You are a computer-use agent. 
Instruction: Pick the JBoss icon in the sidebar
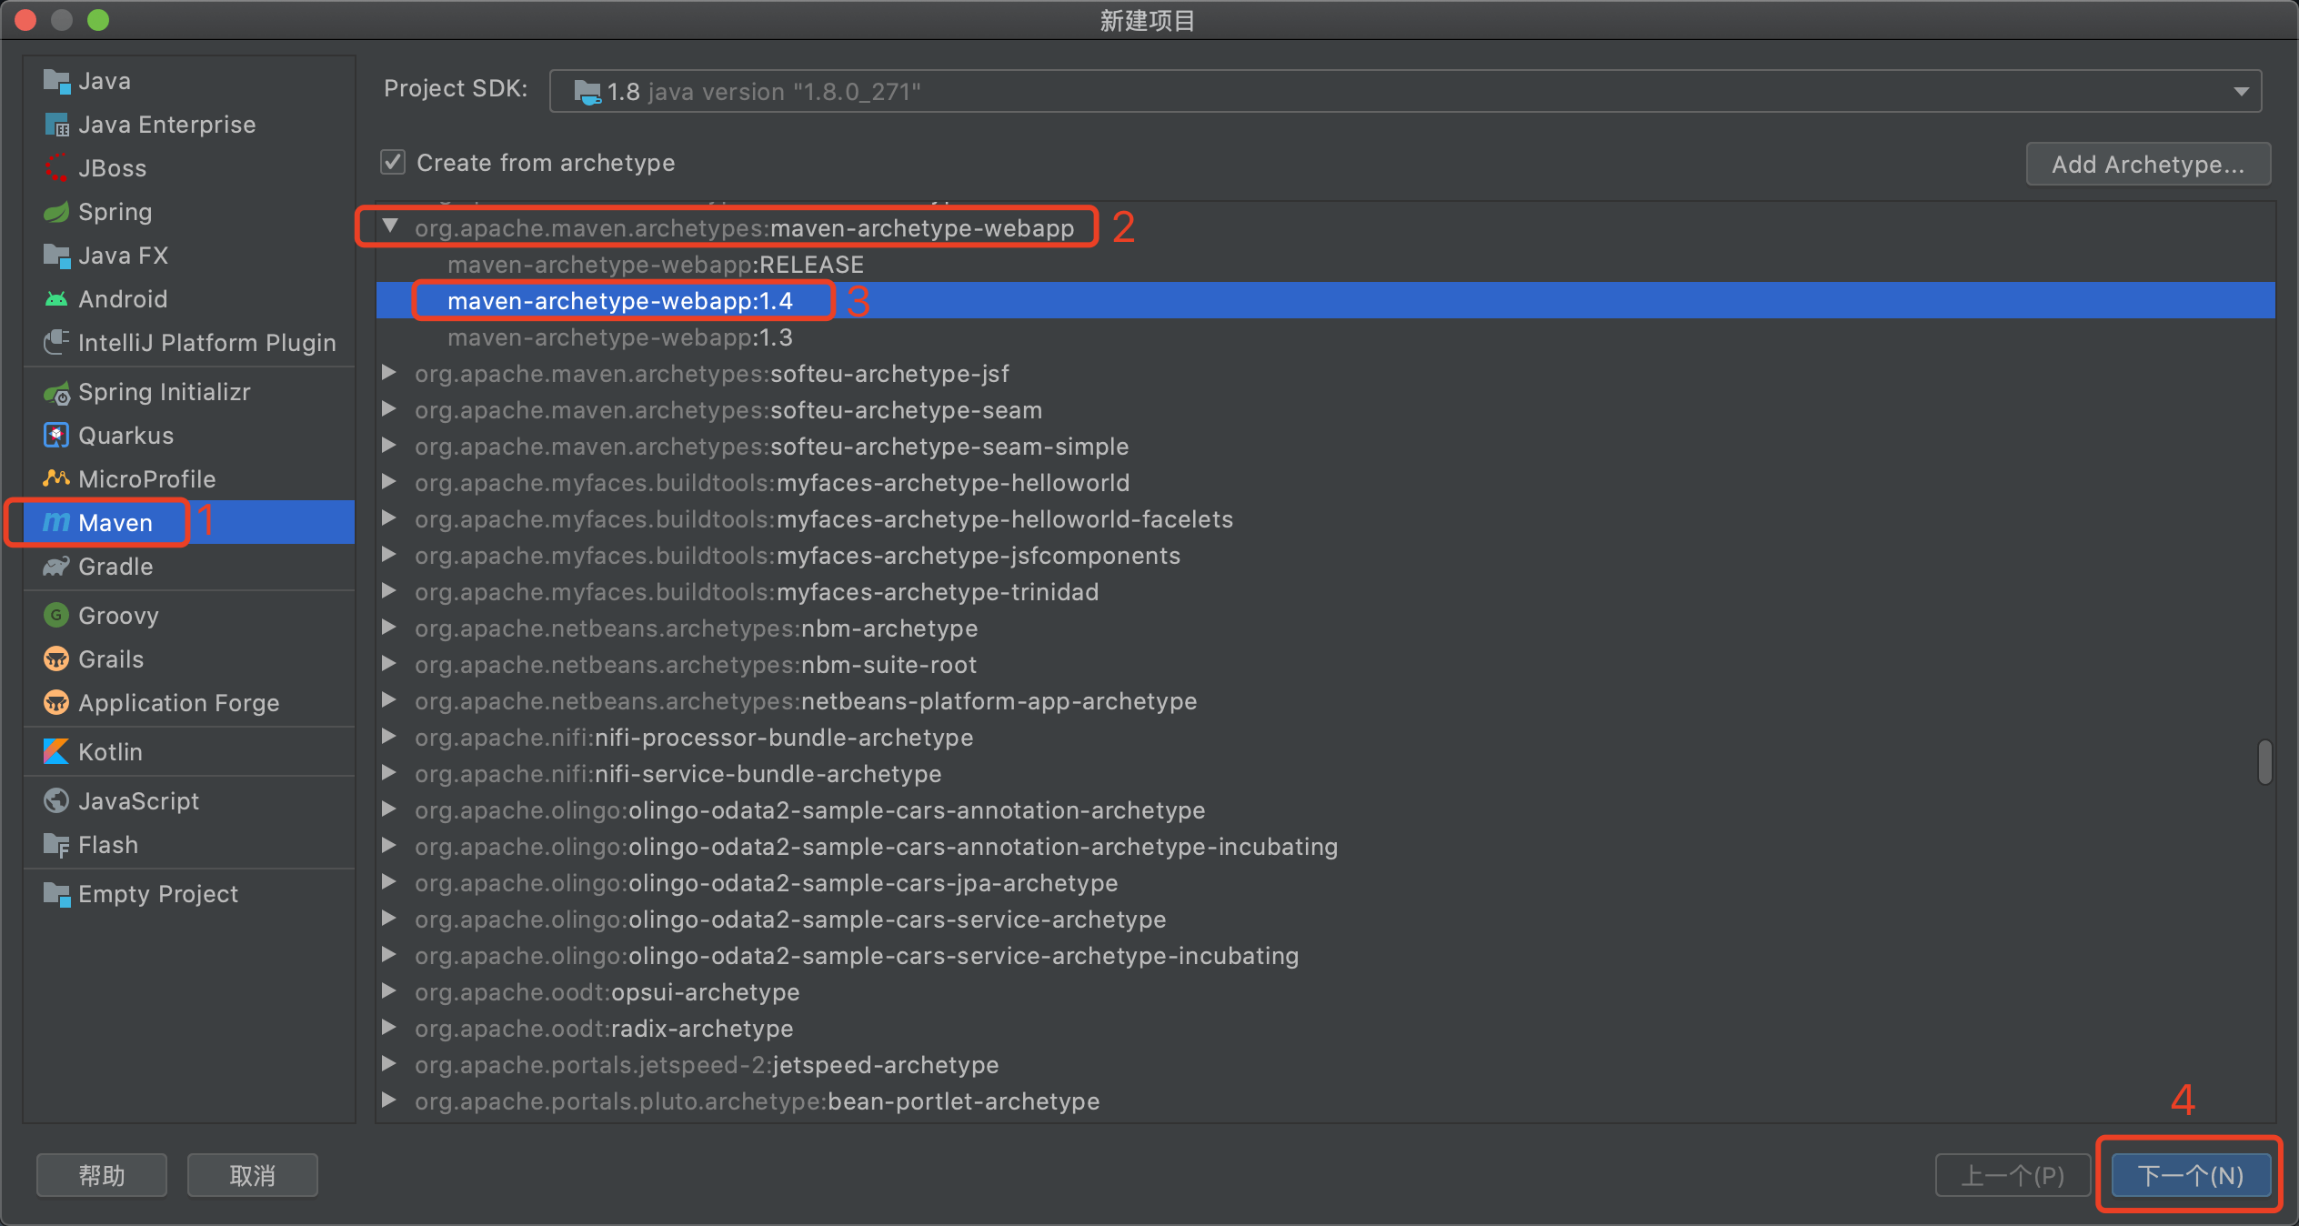point(56,168)
